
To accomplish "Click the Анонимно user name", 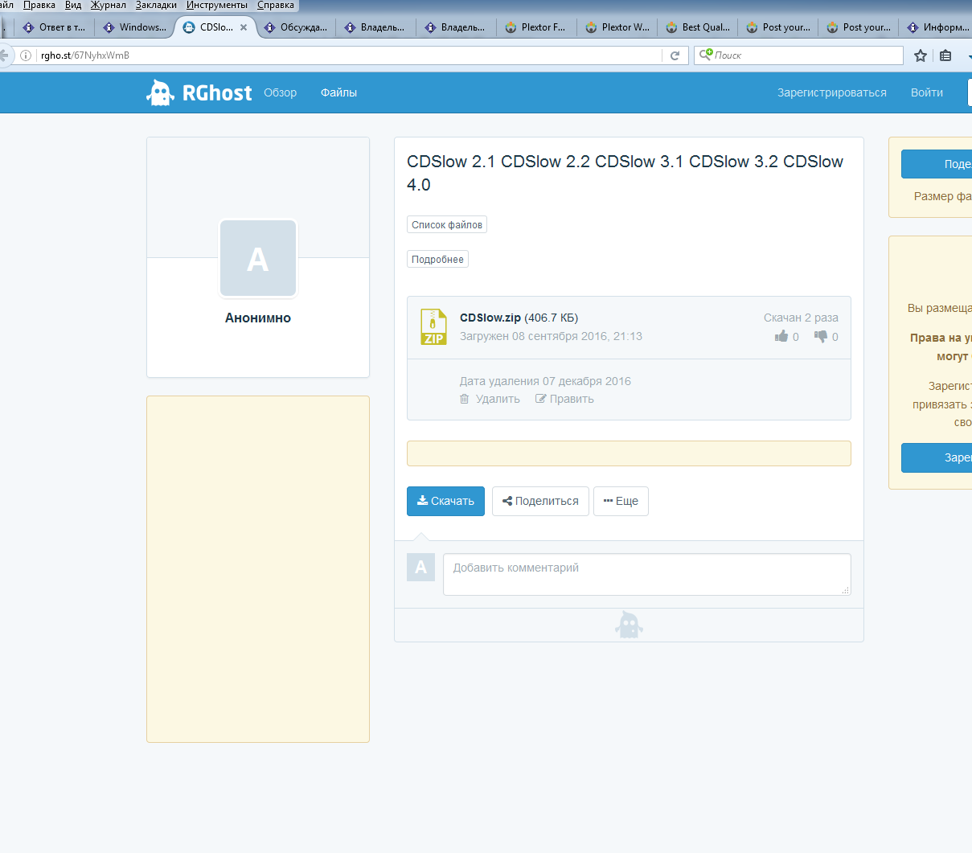I will tap(258, 318).
